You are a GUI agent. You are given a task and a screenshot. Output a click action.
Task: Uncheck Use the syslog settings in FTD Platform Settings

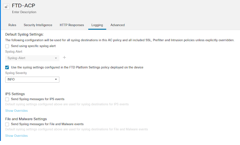(x=7, y=67)
